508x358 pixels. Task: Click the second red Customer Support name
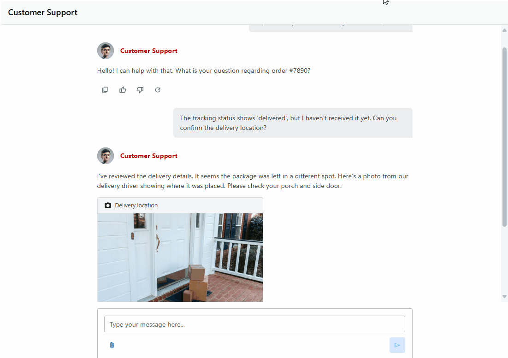pos(149,156)
